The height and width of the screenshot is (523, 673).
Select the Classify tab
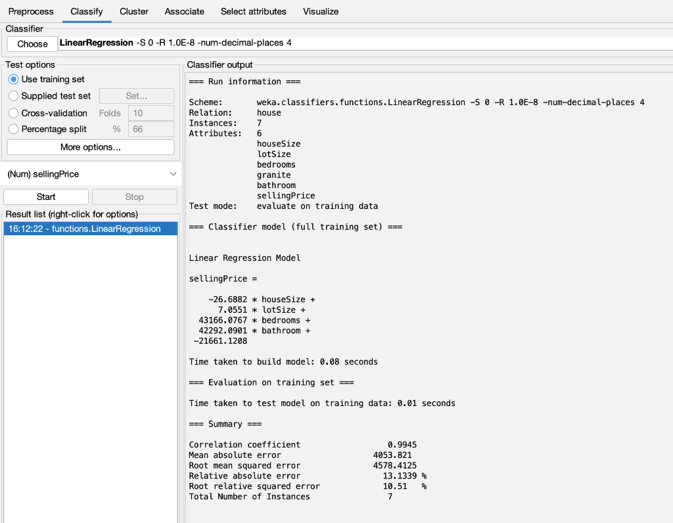[86, 11]
